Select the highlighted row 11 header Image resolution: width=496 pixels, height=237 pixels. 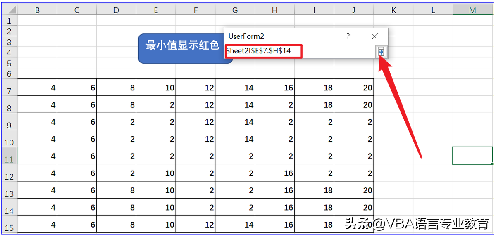pos(9,156)
